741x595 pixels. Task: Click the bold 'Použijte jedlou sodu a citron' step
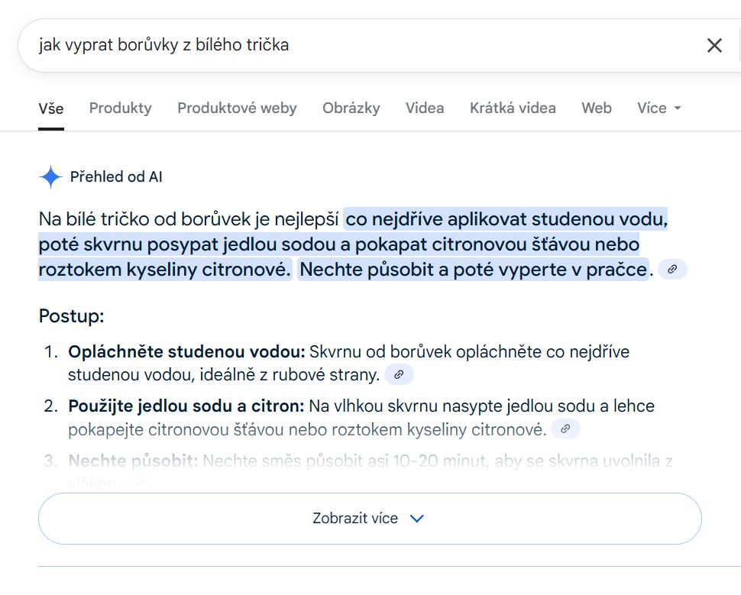tap(186, 406)
